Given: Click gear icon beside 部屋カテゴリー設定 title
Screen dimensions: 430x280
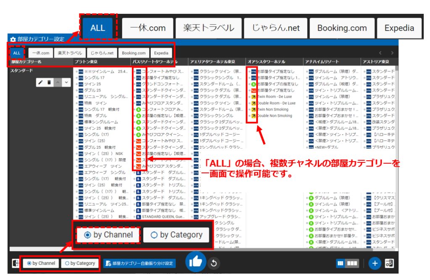Looking at the screenshot, I should coord(13,39).
